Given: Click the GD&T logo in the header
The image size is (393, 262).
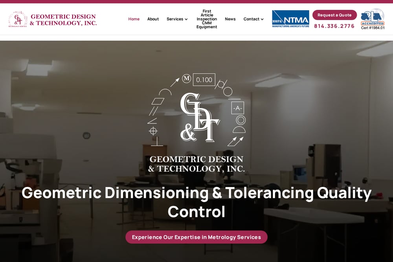Looking at the screenshot, I should point(18,19).
